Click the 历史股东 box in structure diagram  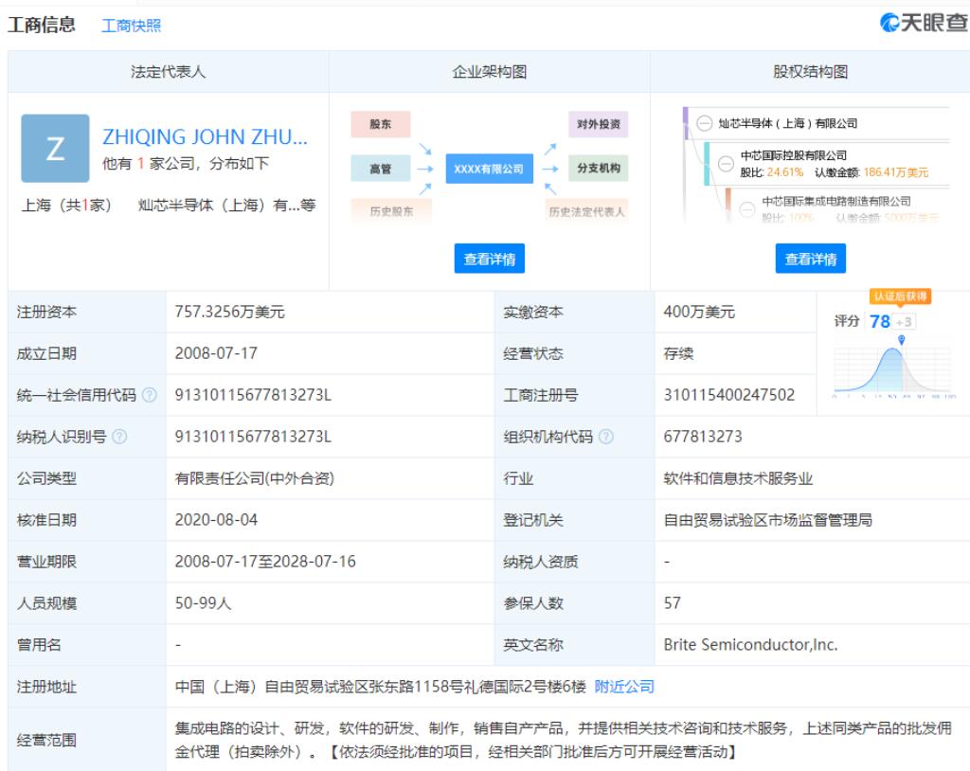(391, 211)
